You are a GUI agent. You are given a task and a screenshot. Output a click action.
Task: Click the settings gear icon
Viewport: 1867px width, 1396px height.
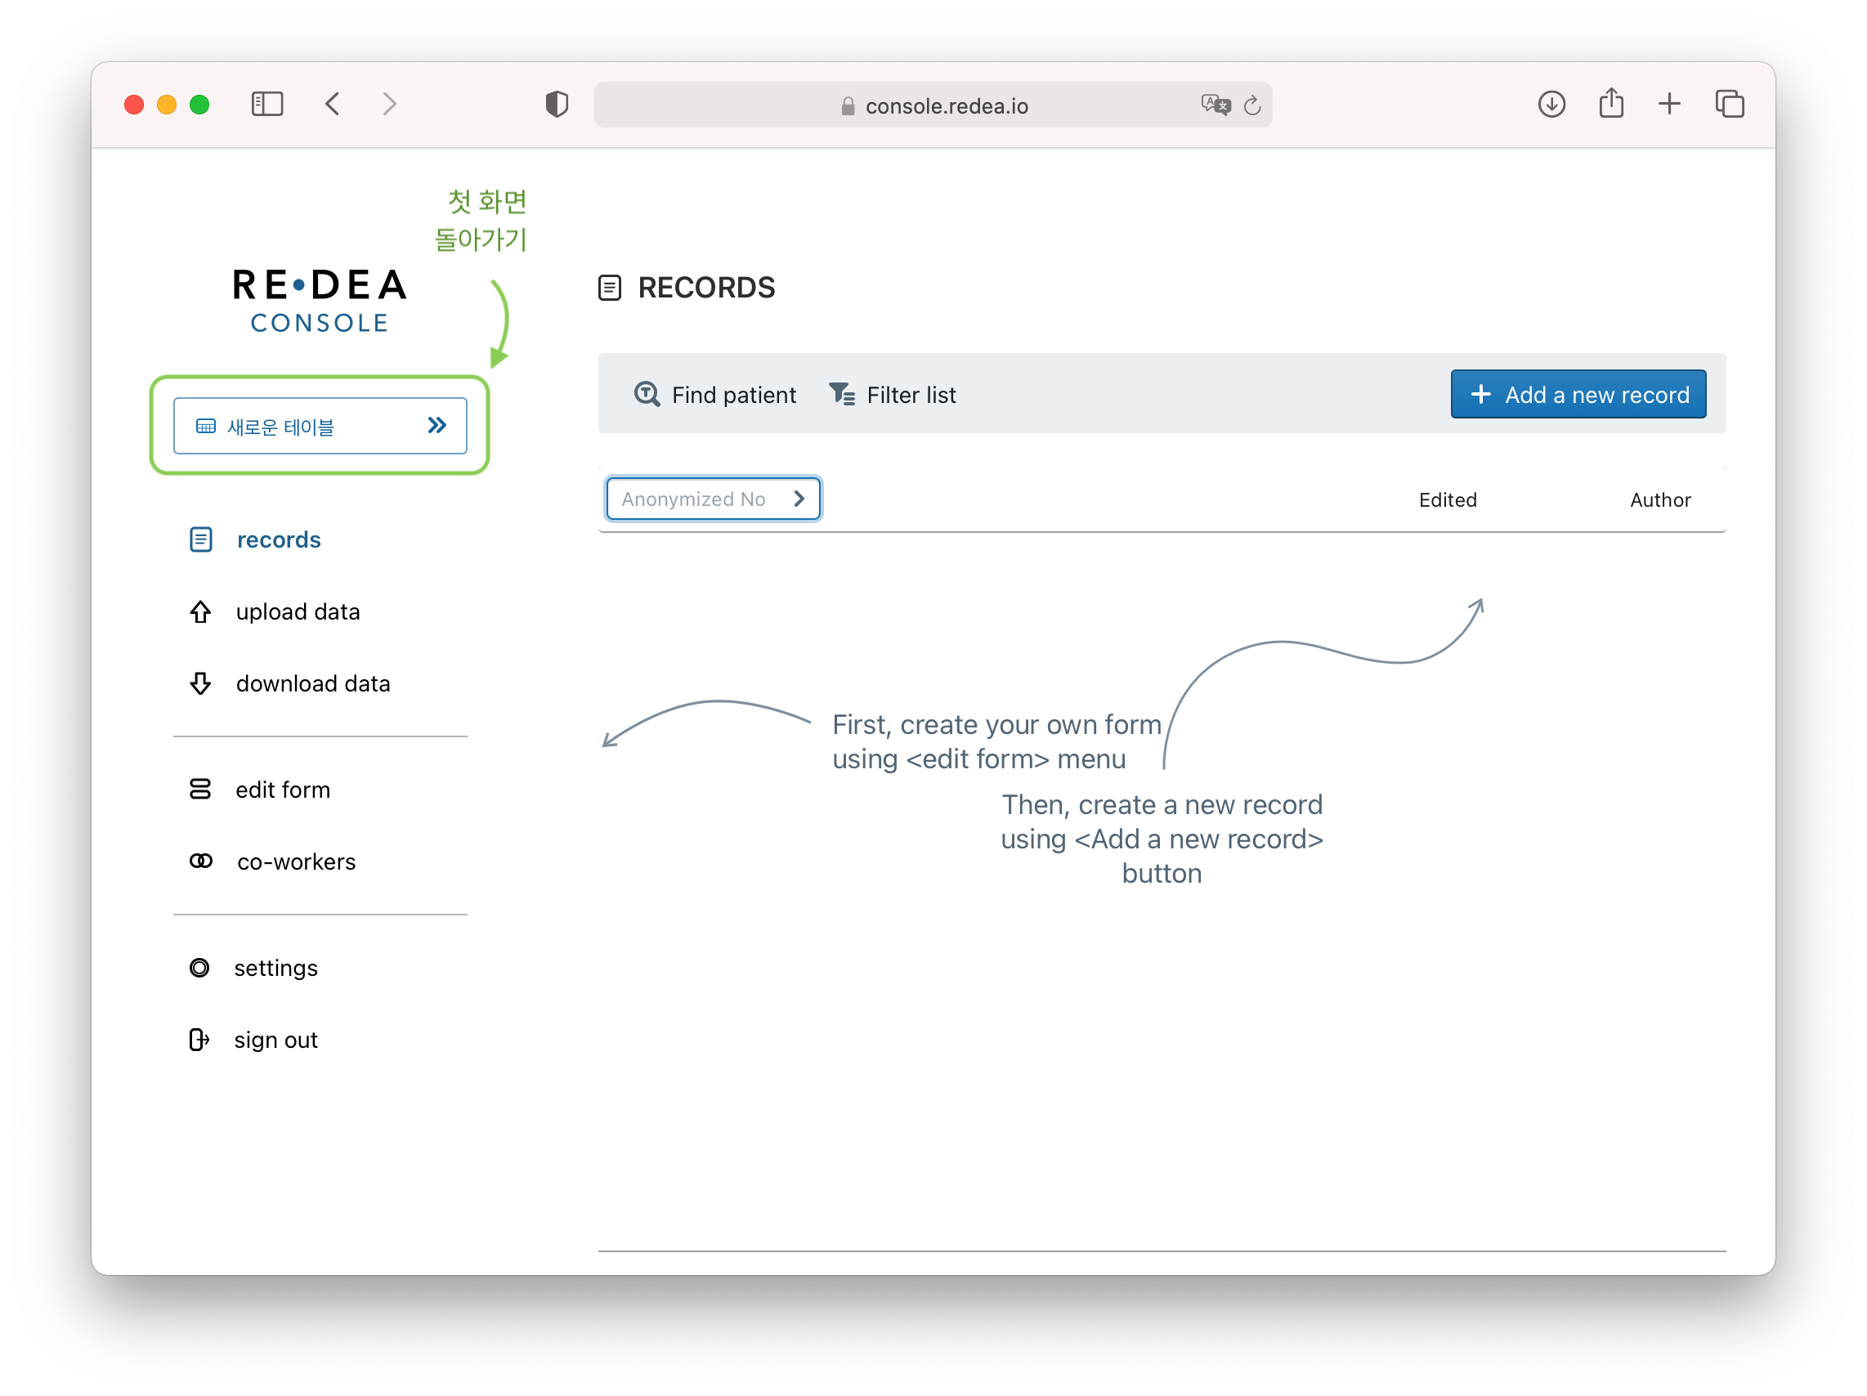pyautogui.click(x=199, y=968)
